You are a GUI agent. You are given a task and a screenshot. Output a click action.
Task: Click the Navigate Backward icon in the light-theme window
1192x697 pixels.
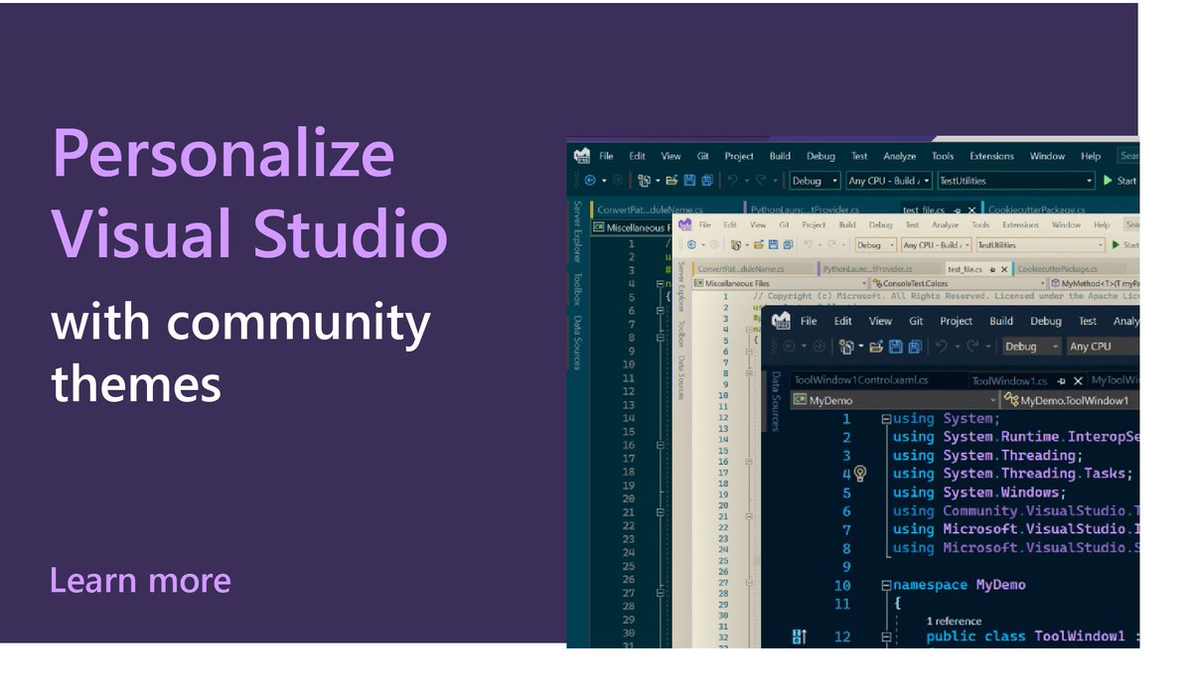[693, 245]
